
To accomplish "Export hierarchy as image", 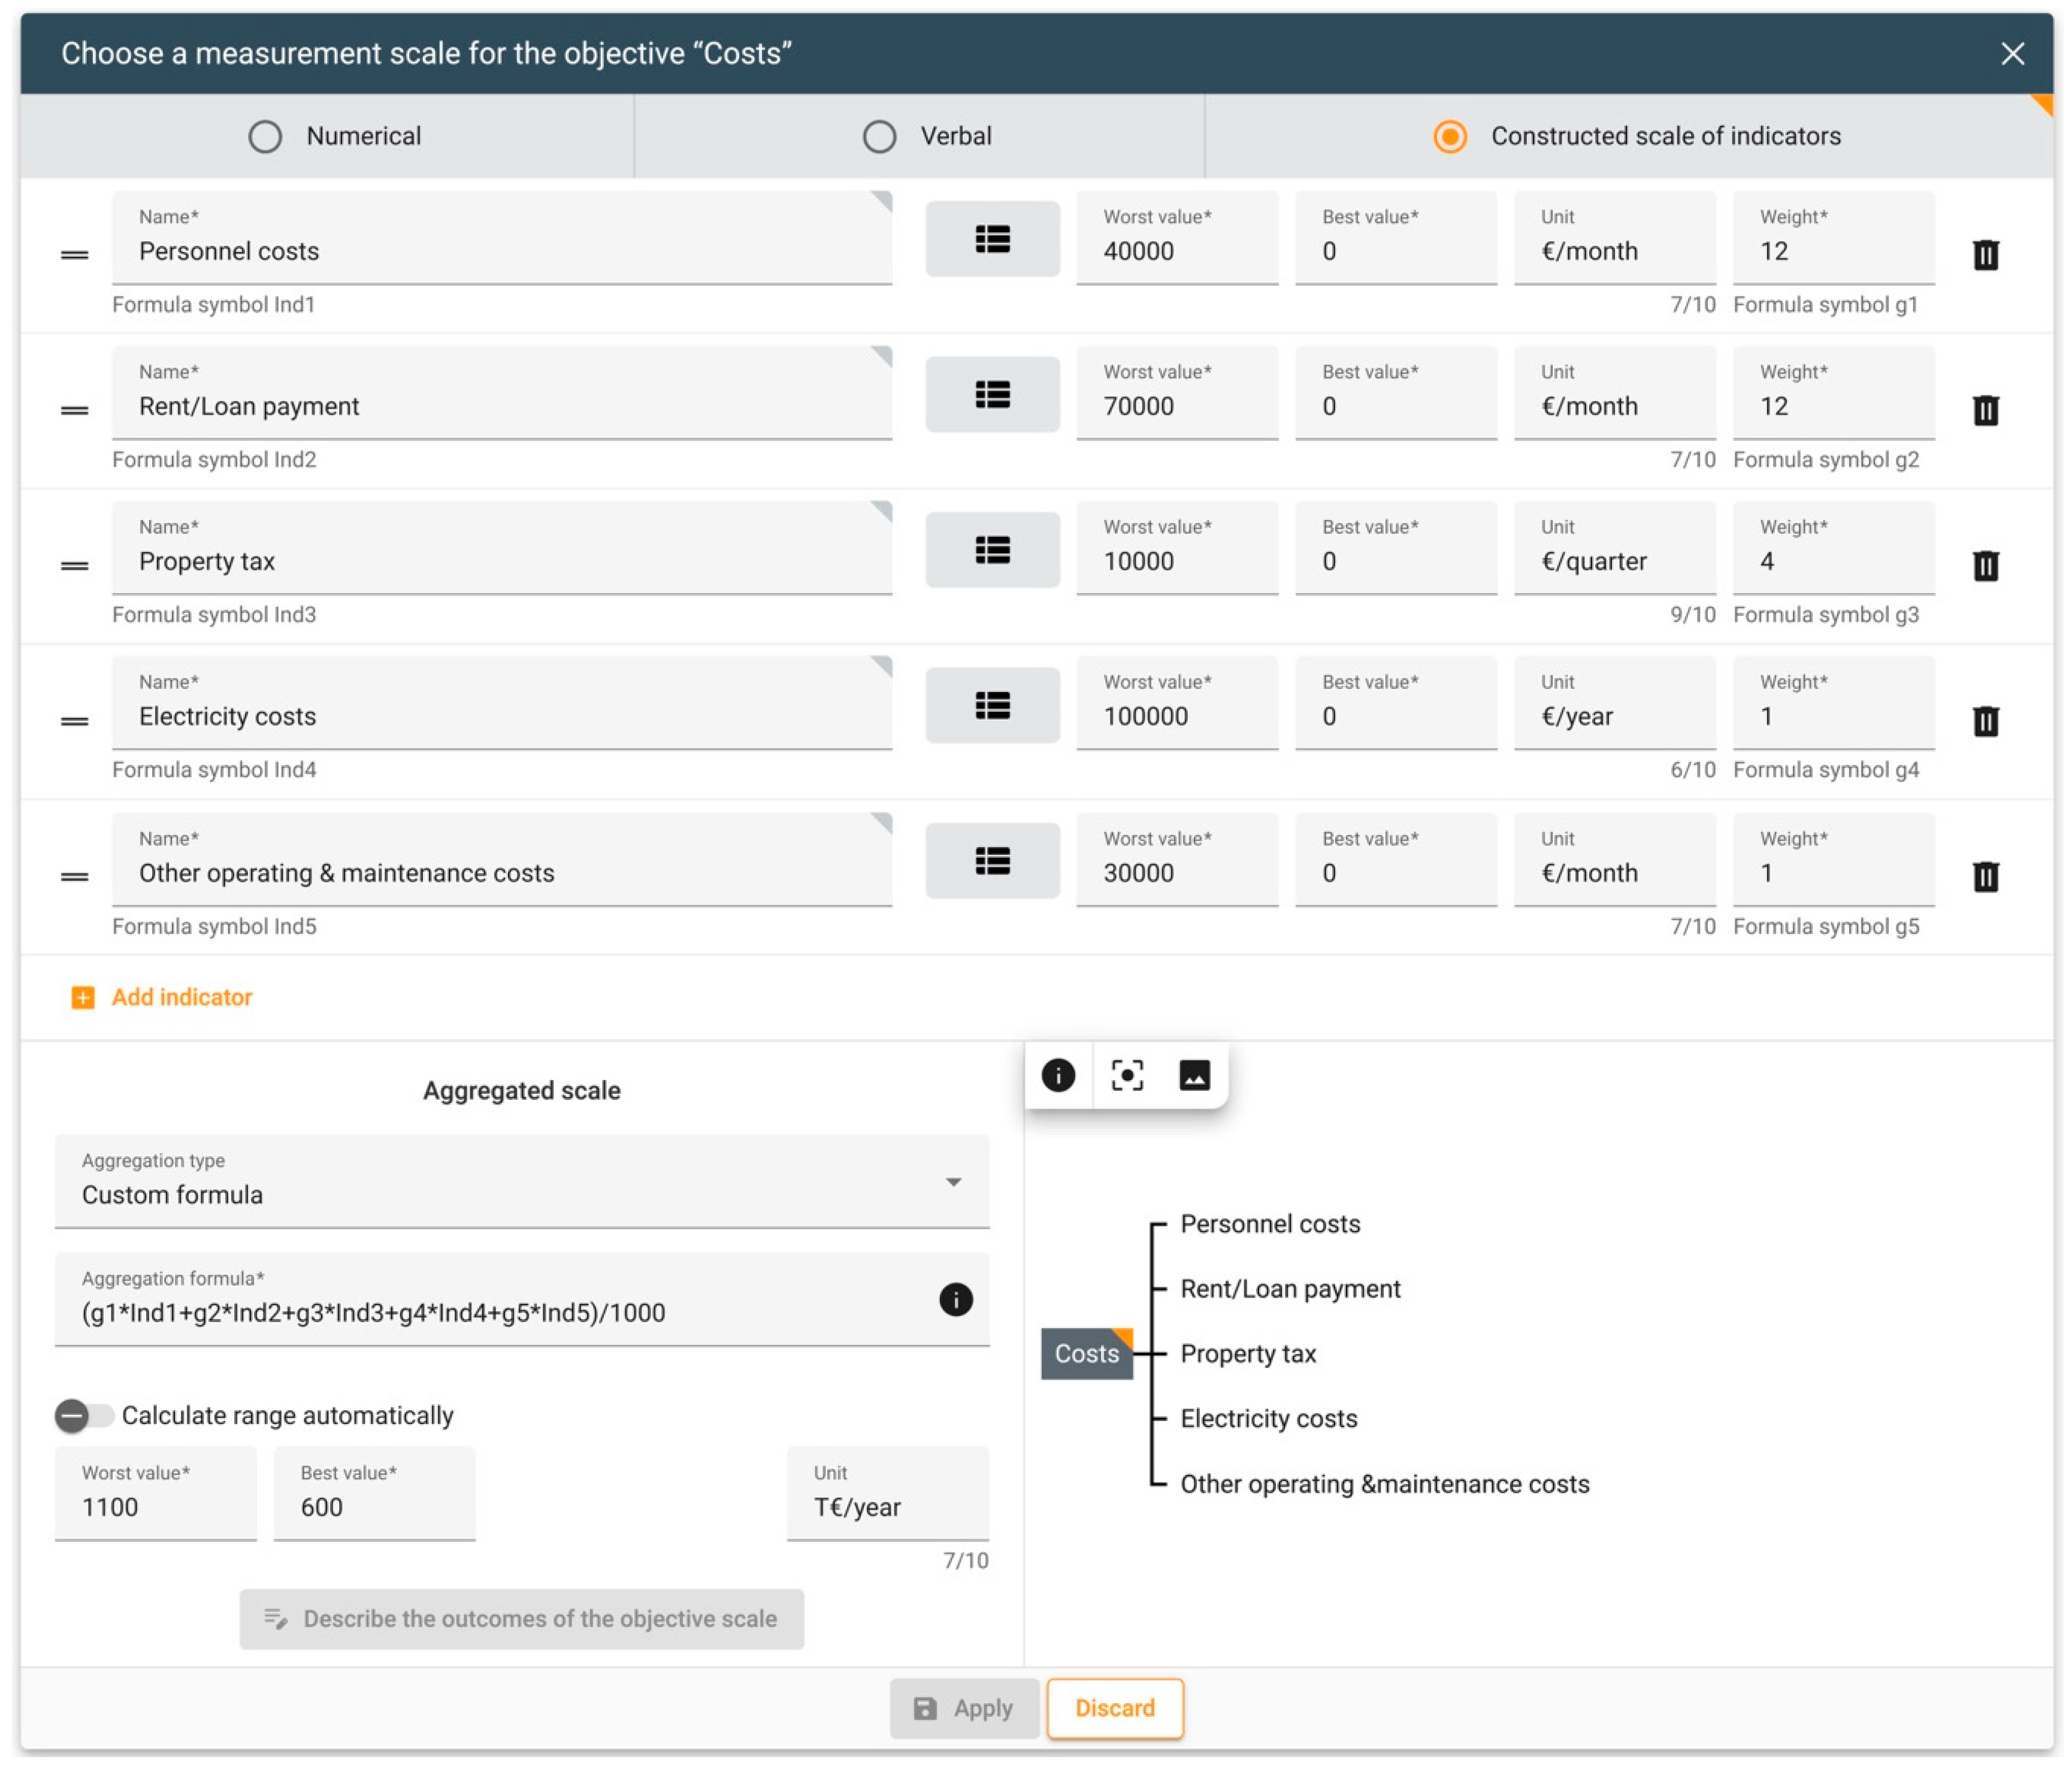I will tap(1194, 1075).
